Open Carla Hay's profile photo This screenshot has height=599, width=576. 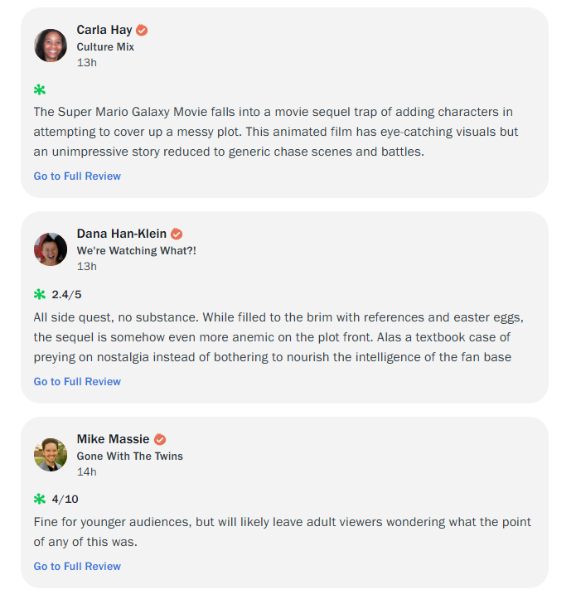[51, 46]
